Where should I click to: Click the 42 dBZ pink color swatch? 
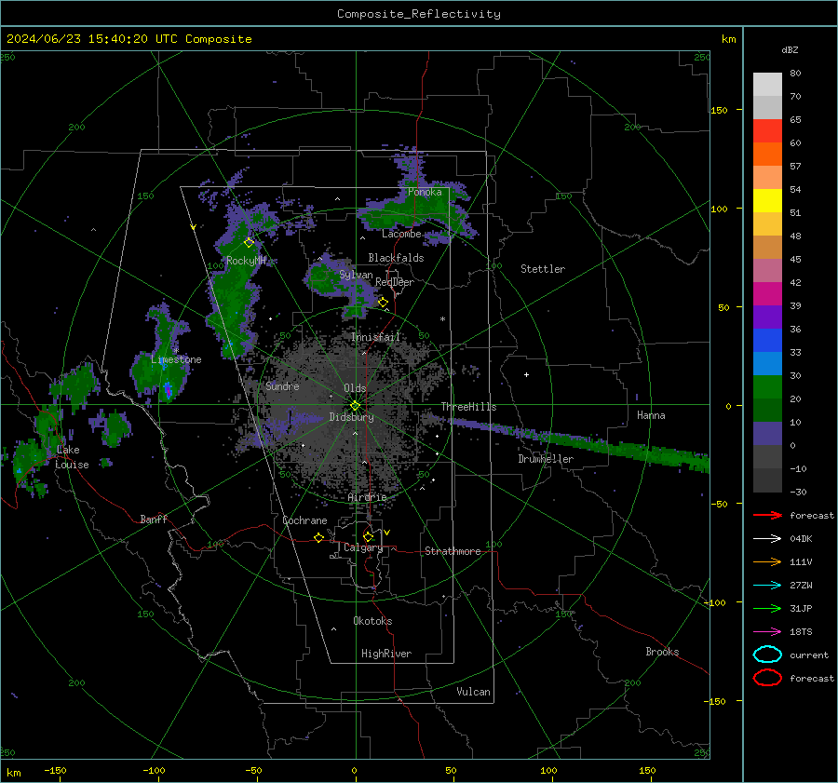coord(767,270)
